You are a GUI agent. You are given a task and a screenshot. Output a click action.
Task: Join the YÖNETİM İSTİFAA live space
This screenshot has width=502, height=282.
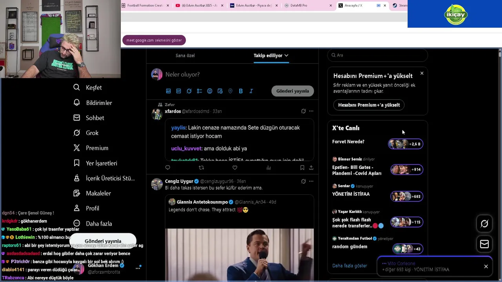pos(377,193)
